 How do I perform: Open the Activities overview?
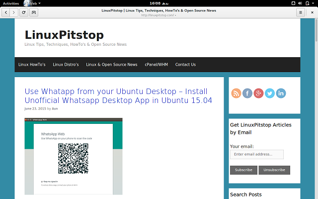point(11,3)
